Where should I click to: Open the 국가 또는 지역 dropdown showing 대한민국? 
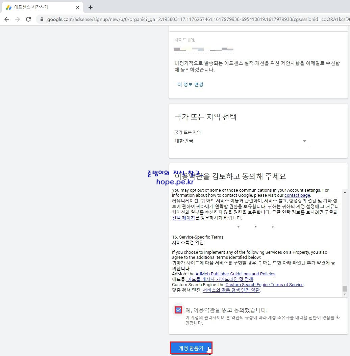tap(241, 141)
